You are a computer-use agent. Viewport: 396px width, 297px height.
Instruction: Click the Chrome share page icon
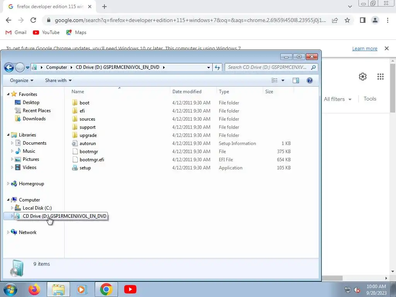[335, 20]
